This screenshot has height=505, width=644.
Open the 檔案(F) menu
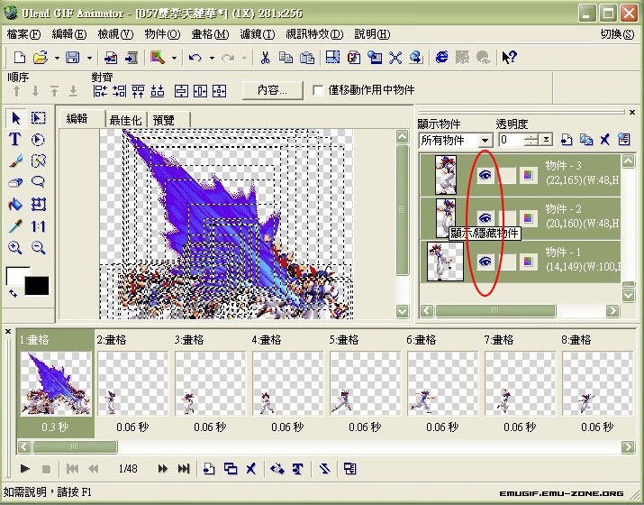(x=23, y=34)
